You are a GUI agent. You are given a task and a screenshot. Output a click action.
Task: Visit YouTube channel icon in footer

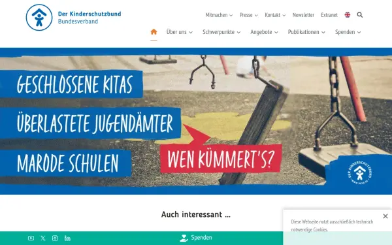click(x=31, y=238)
